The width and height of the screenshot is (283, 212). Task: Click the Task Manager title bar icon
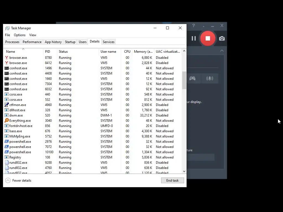[x=7, y=28]
